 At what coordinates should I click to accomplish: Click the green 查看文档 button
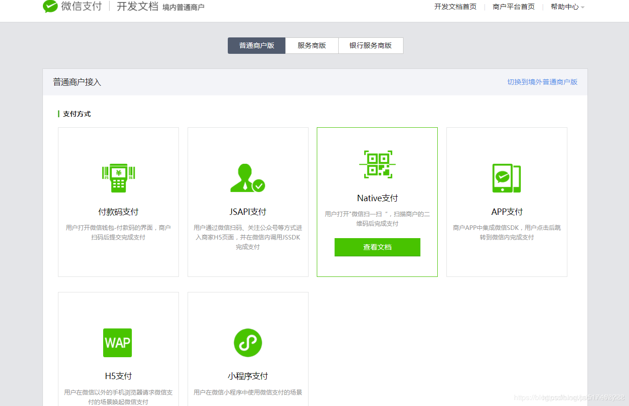pyautogui.click(x=377, y=247)
